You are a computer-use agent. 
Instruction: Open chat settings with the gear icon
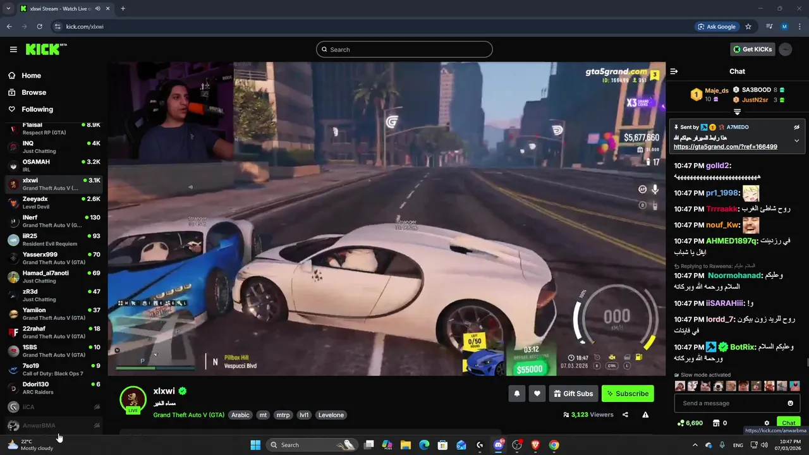click(767, 423)
